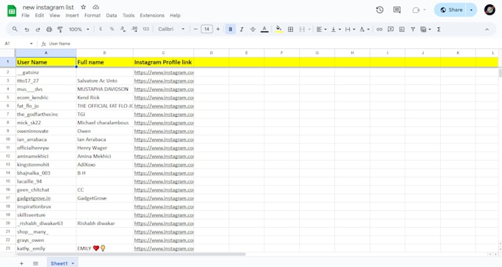
Task: Open the zoom 100% dropdown
Action: coord(79,29)
